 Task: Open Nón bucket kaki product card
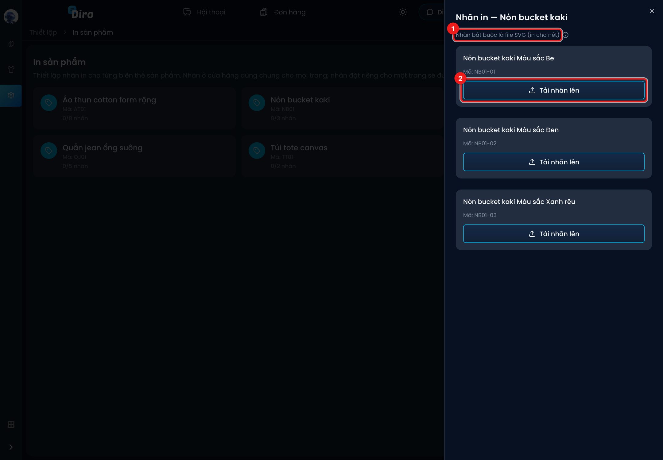click(x=343, y=108)
